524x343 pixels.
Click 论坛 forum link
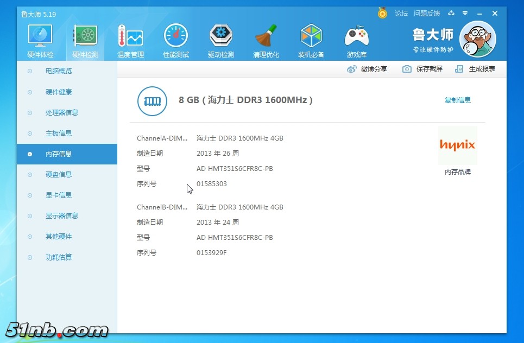pyautogui.click(x=401, y=13)
